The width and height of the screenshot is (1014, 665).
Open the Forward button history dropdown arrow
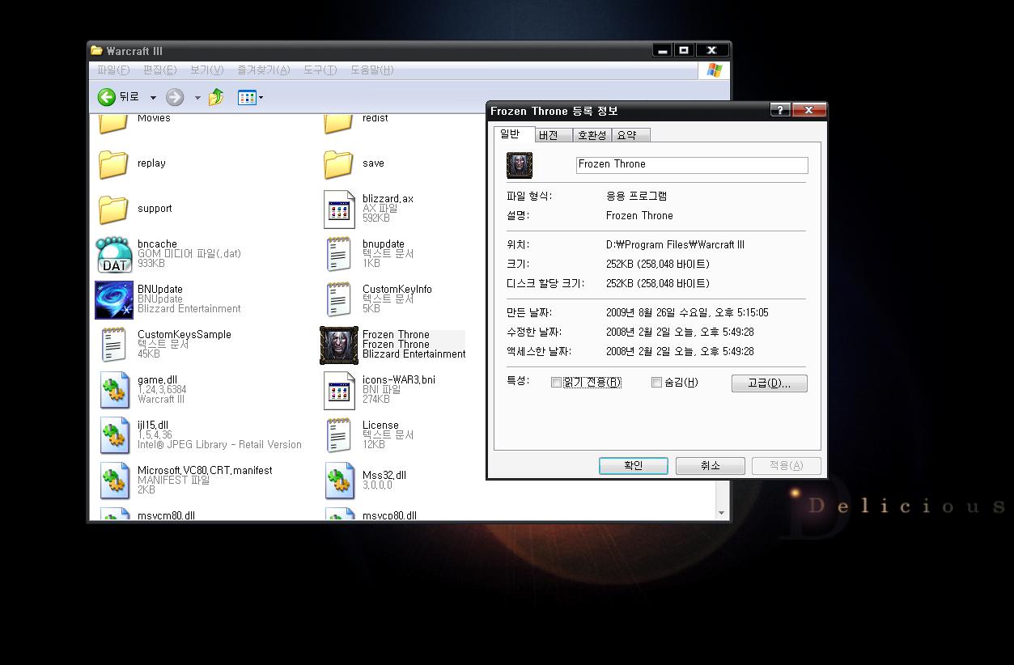click(x=197, y=99)
